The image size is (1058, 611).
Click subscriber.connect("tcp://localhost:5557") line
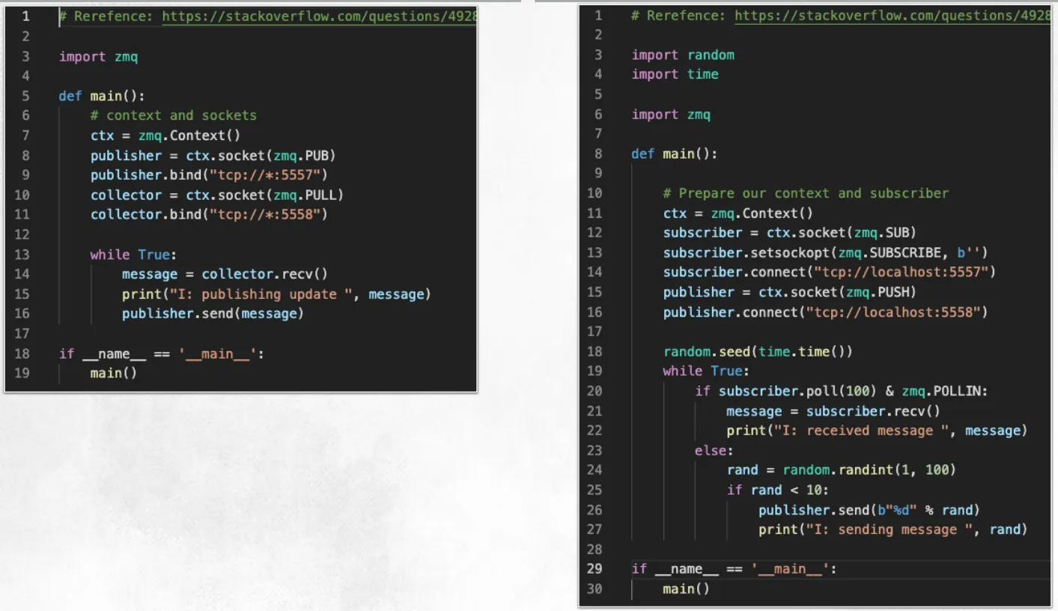(x=830, y=272)
